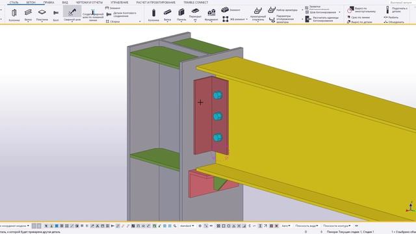Open the Плоскости вида dropdown

coord(307,226)
